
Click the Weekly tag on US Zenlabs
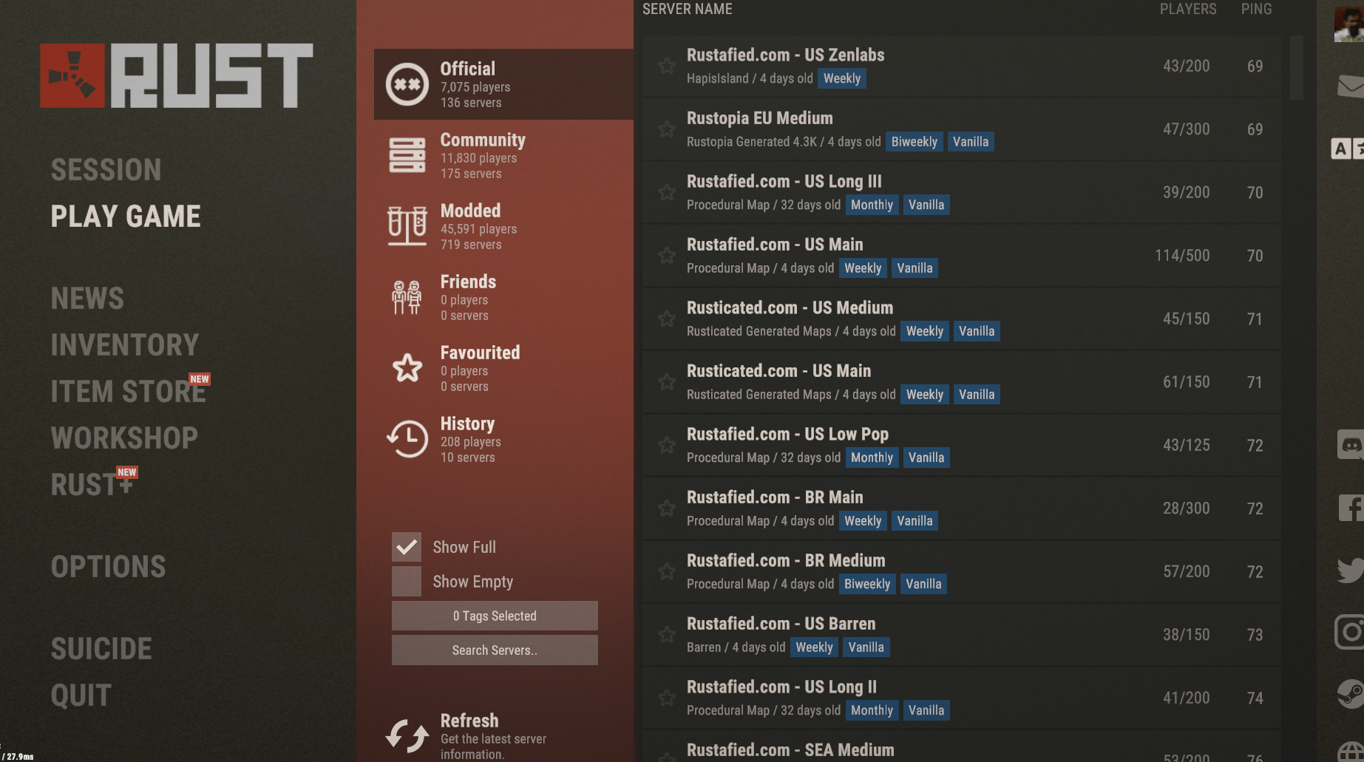[841, 78]
